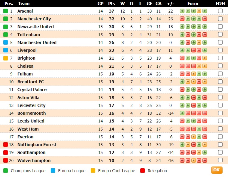Click the red loss icon in Brentford FC's form
The image size is (228, 177).
click(199, 82)
